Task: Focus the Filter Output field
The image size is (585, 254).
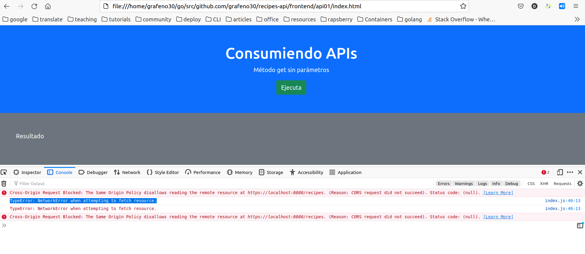Action: point(223,183)
